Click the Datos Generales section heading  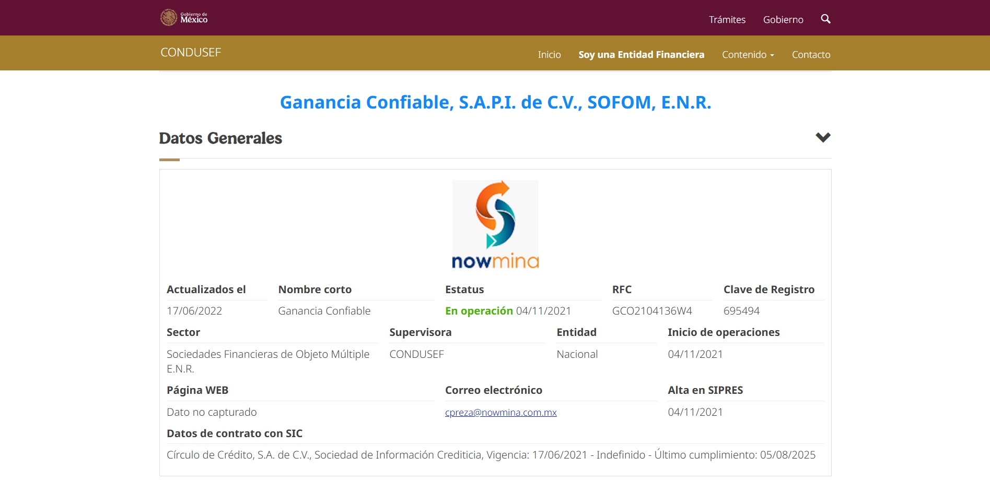220,138
